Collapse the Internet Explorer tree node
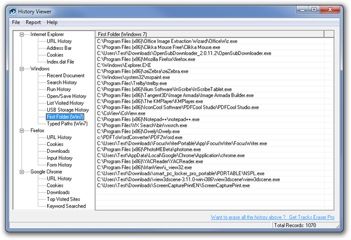 (22, 35)
